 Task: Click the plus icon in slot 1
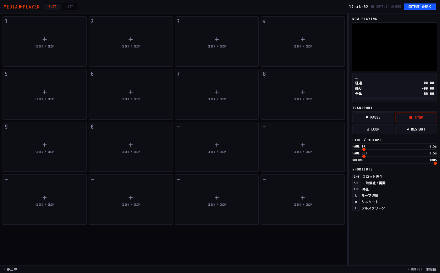(45, 39)
